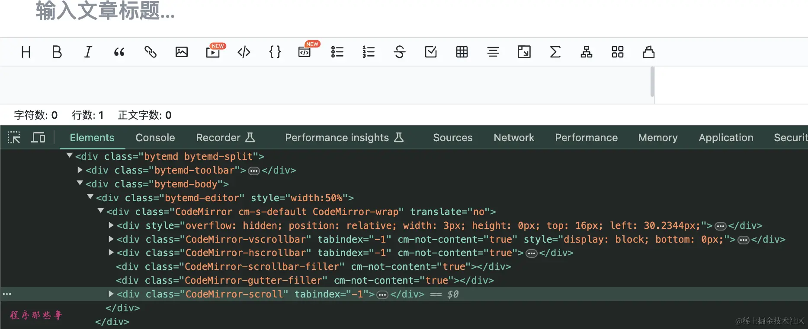Open three-dot actions for selected DOM node

(7, 294)
